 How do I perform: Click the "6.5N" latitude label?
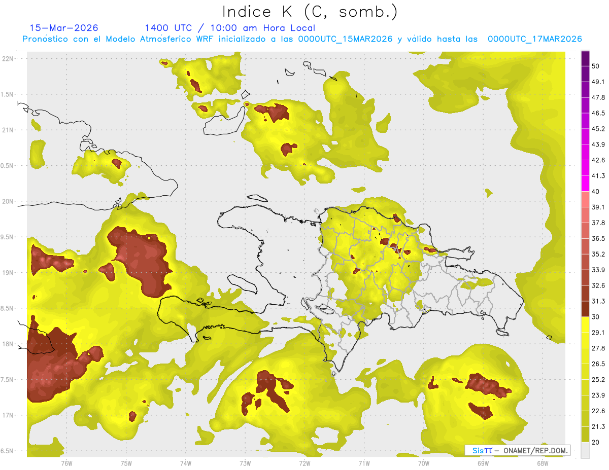tap(8, 451)
